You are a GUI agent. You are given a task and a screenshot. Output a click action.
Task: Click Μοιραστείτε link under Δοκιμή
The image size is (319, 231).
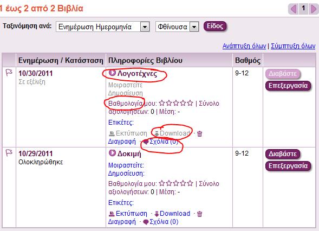click(x=126, y=165)
